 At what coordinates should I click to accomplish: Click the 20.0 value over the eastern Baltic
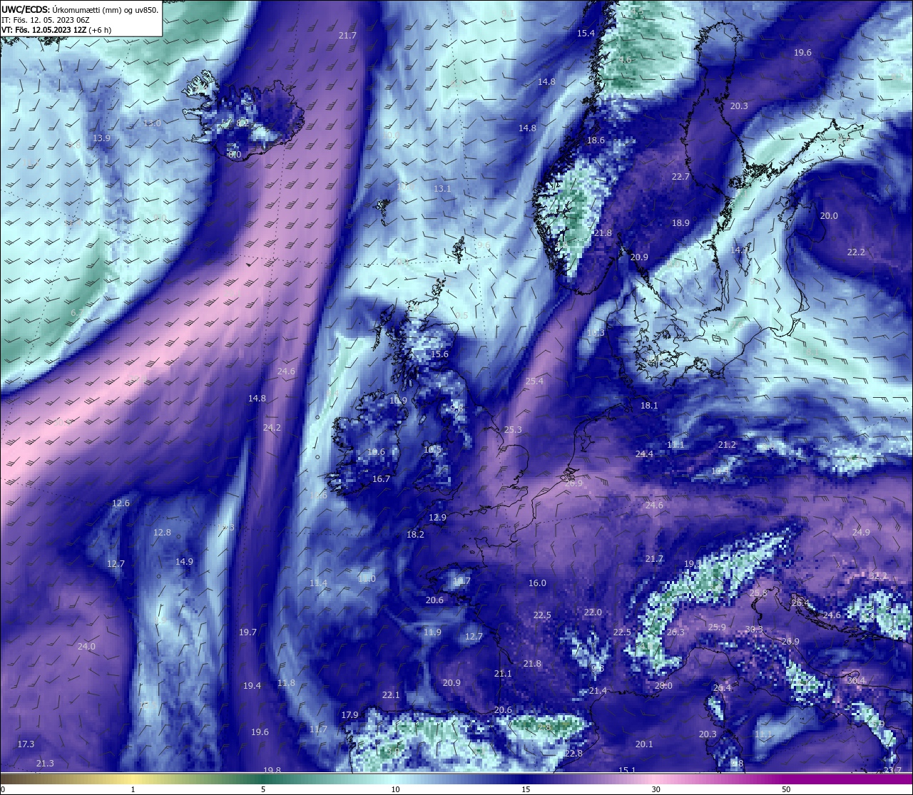[829, 216]
